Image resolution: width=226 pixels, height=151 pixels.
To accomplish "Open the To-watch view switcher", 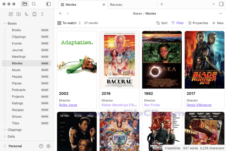I will (69, 23).
